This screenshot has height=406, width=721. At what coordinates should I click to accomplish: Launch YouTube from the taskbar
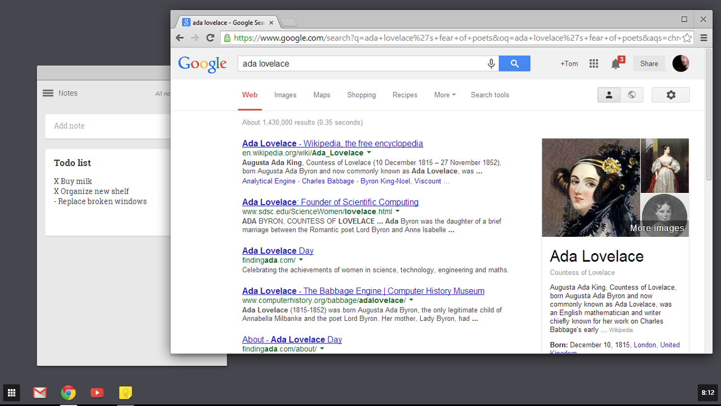(96, 392)
